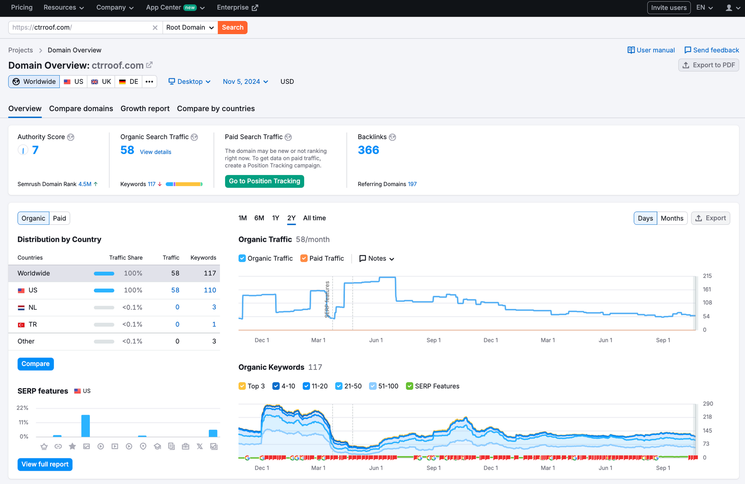The height and width of the screenshot is (484, 745).
Task: Open the Desktop device dropdown
Action: pyautogui.click(x=189, y=82)
